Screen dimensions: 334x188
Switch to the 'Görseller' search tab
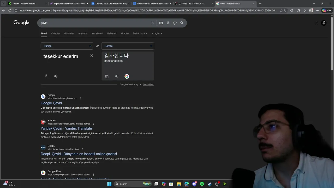[x=69, y=33]
